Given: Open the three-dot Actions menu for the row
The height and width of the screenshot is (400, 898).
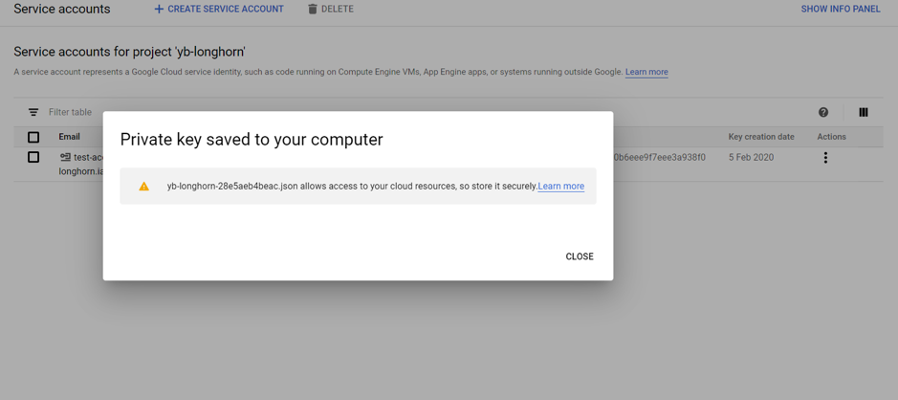Looking at the screenshot, I should [825, 158].
